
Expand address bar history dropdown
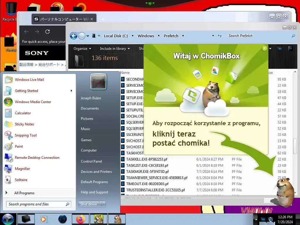click(213, 36)
